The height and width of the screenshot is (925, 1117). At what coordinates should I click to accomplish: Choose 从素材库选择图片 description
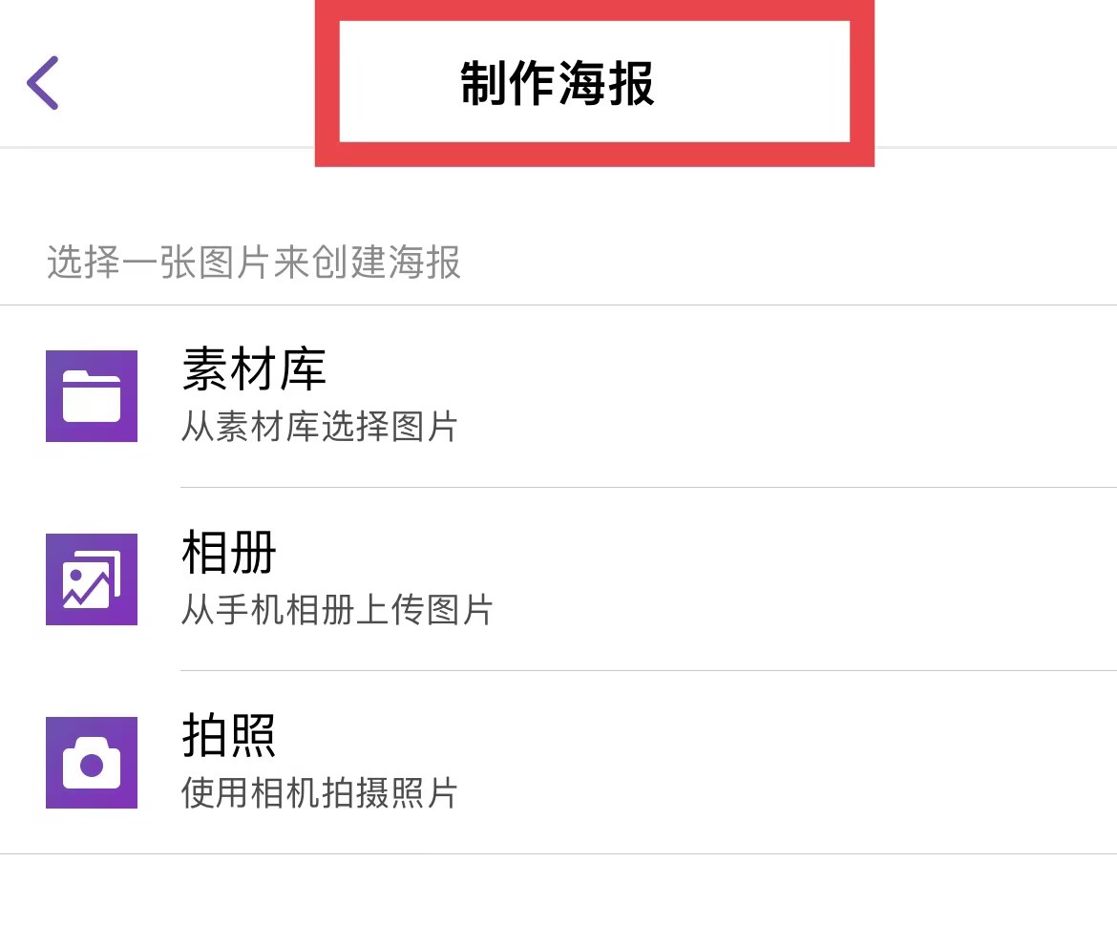(320, 426)
